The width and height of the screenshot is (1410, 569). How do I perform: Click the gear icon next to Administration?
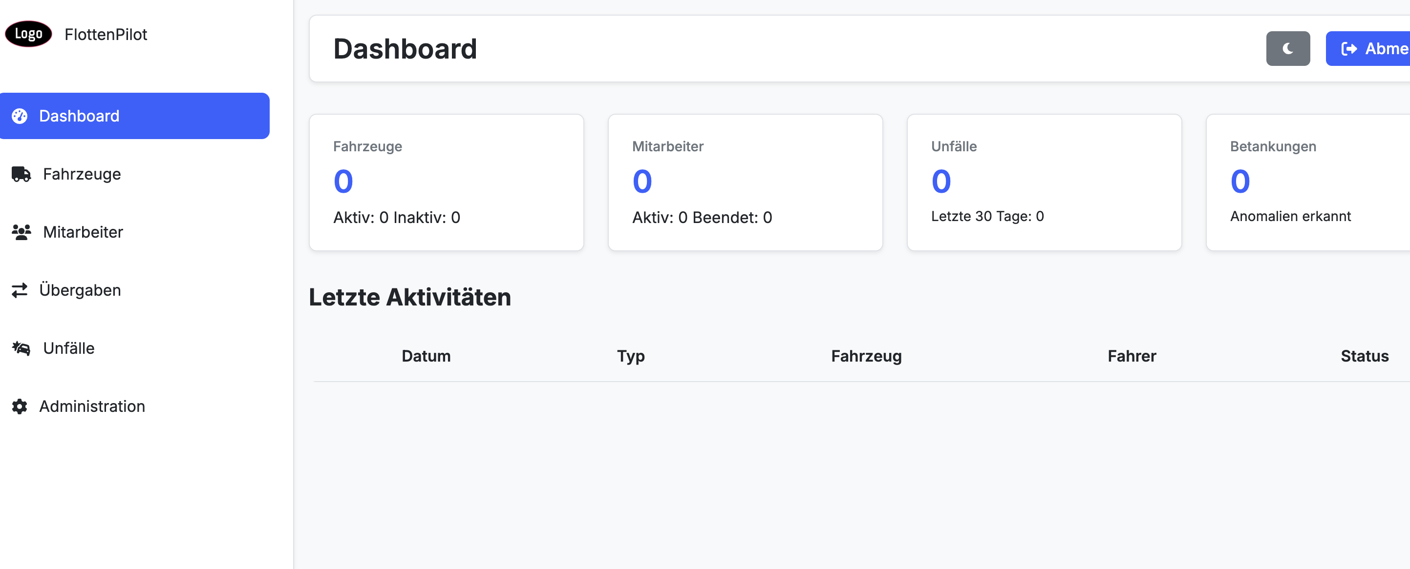pos(20,406)
